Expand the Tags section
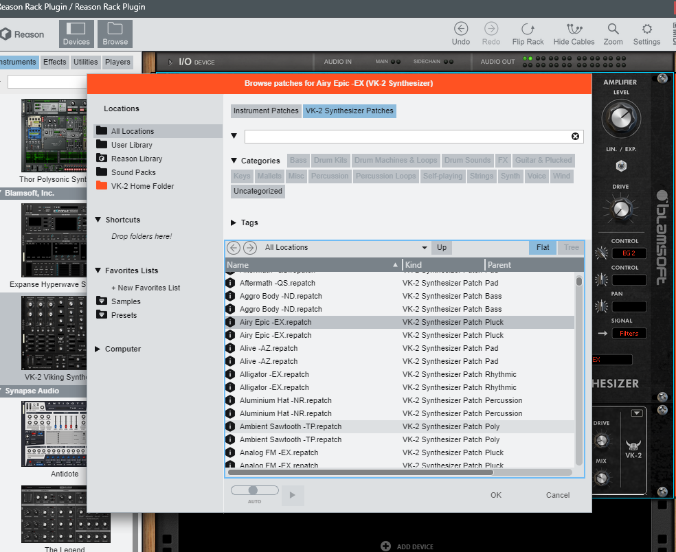The height and width of the screenshot is (552, 676). 234,222
